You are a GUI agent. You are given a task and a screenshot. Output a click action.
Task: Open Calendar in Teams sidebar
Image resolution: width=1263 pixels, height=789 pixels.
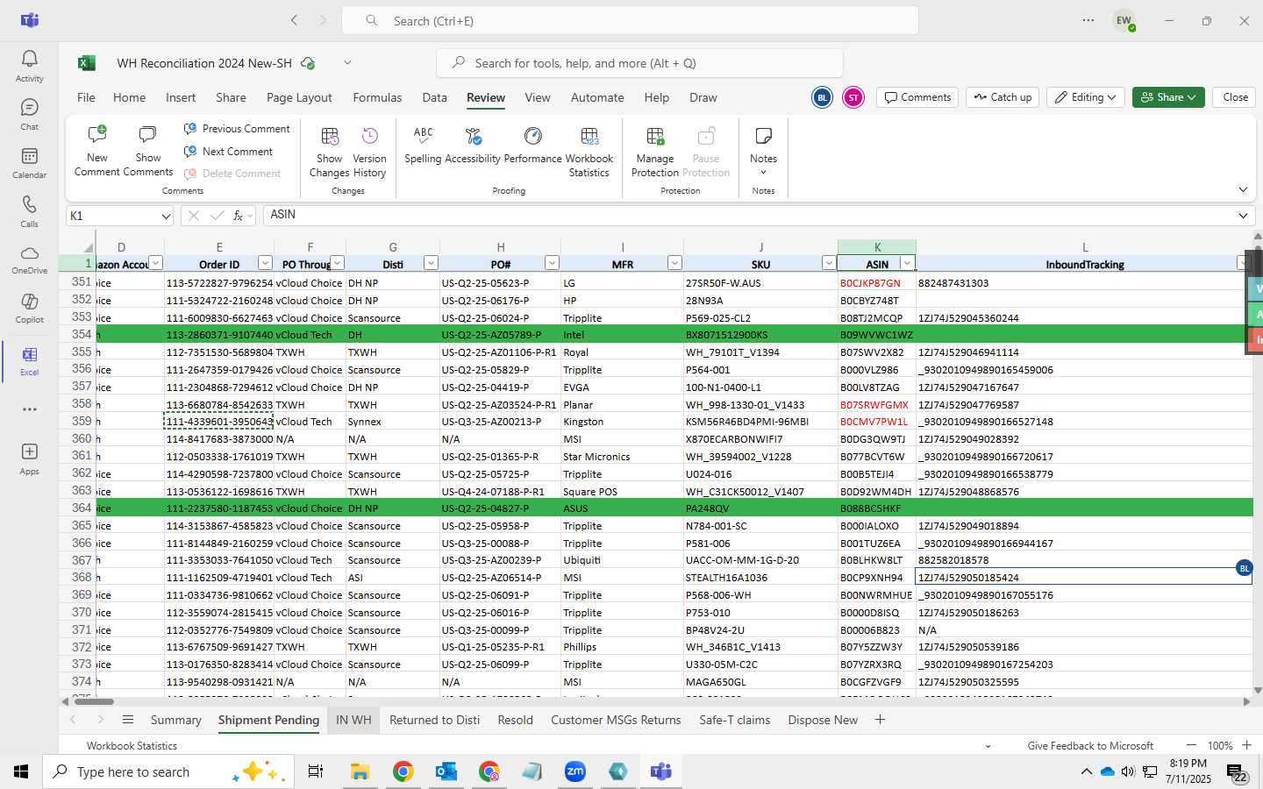point(29,162)
